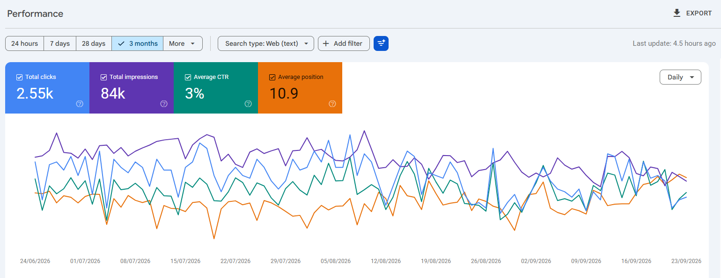Click the 02/09/2026 axis date label
This screenshot has height=278, width=721.
[x=536, y=261]
